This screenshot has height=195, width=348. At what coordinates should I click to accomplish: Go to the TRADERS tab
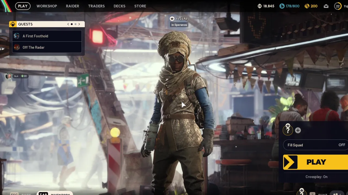coord(96,6)
